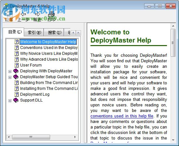Viewport: 179px width, 146px height.
Task: Go back with the 上一步 arrow
Action: [23, 14]
